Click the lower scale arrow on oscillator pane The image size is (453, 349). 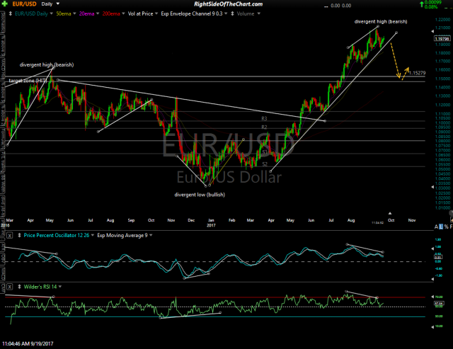pos(432,279)
